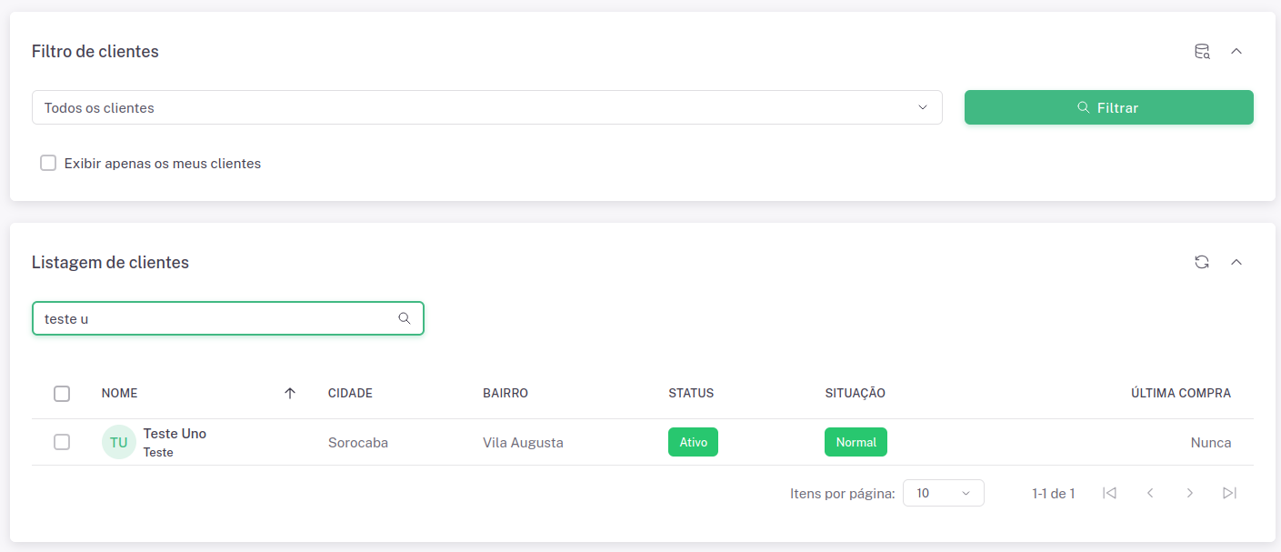1281x552 pixels.
Task: Check the select-all checkbox in table header
Action: tap(62, 394)
